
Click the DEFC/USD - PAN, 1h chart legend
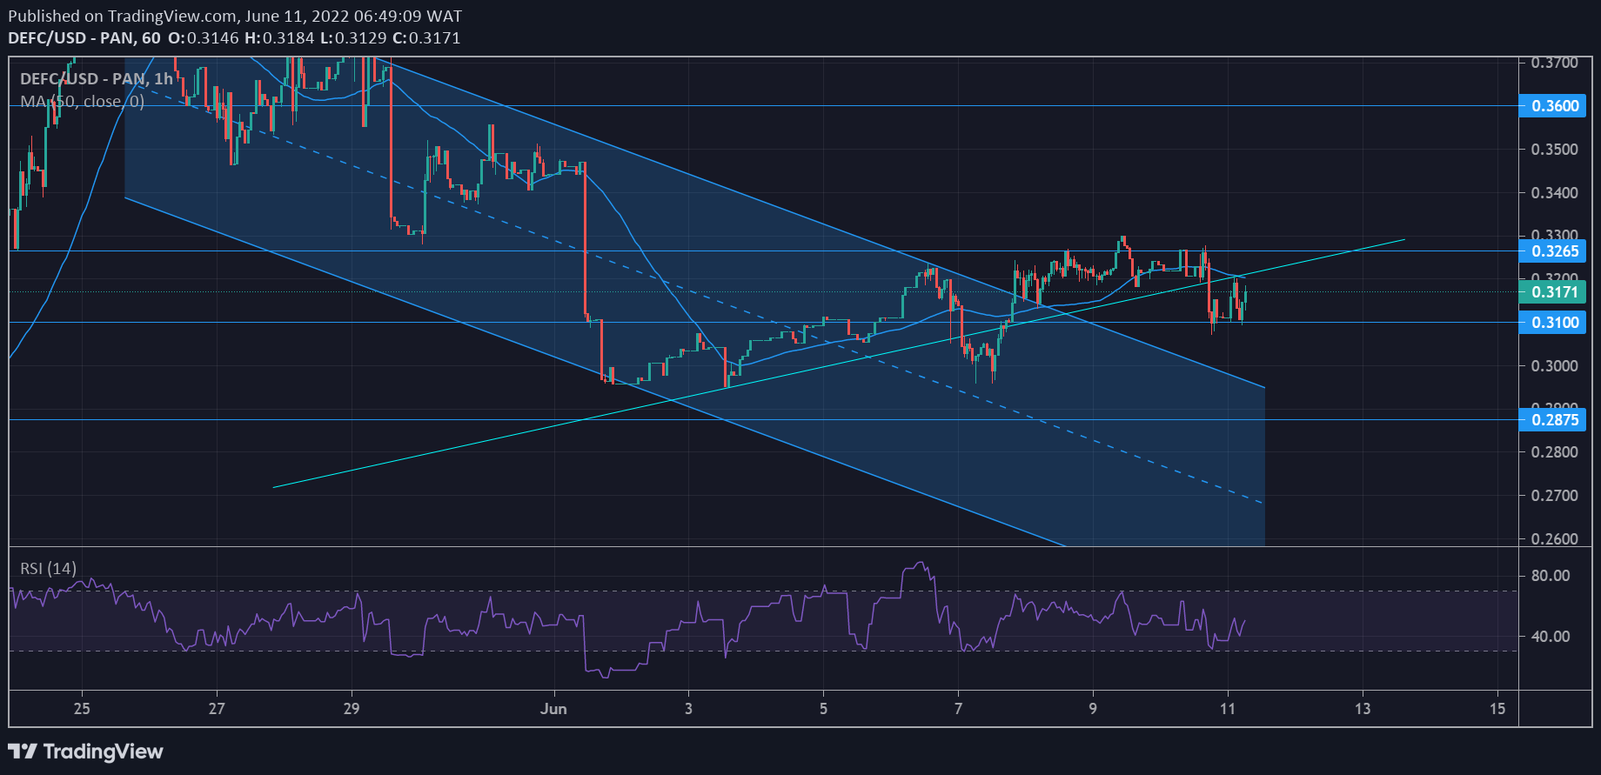97,79
